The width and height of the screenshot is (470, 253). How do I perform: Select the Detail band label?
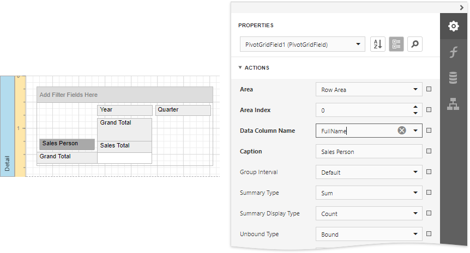(x=7, y=126)
